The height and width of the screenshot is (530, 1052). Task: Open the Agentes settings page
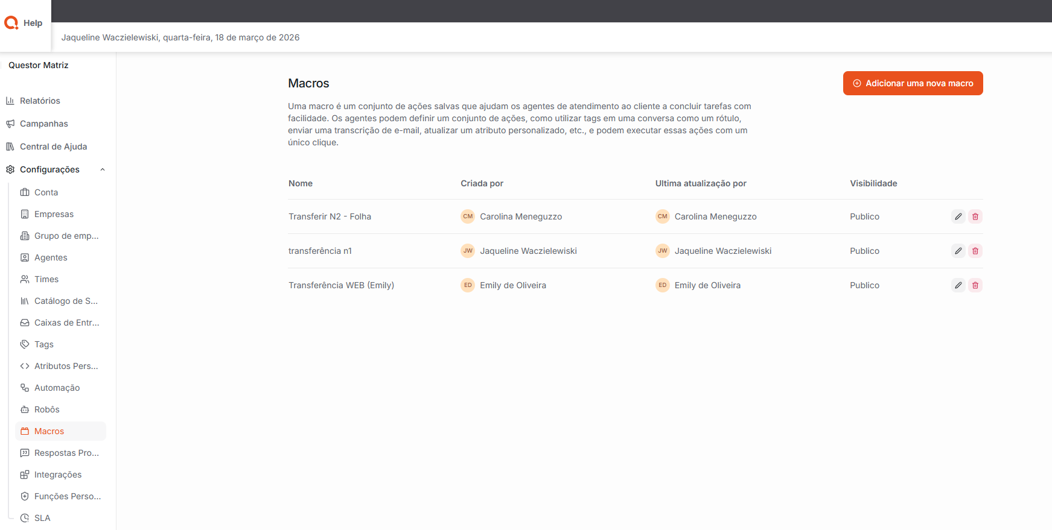[51, 257]
